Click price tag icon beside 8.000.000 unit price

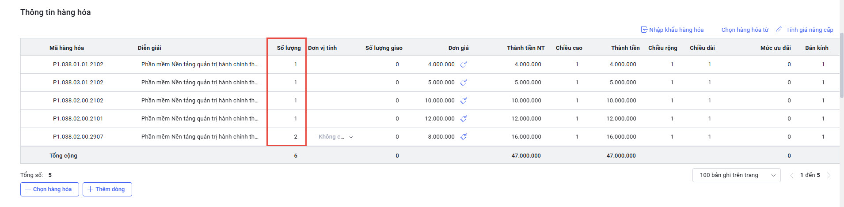click(x=464, y=137)
